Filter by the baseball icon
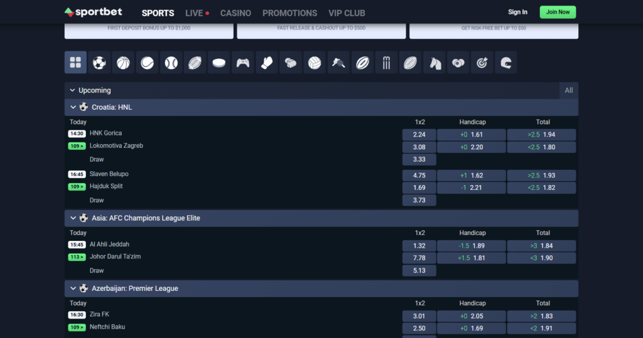This screenshot has height=338, width=643. click(171, 62)
